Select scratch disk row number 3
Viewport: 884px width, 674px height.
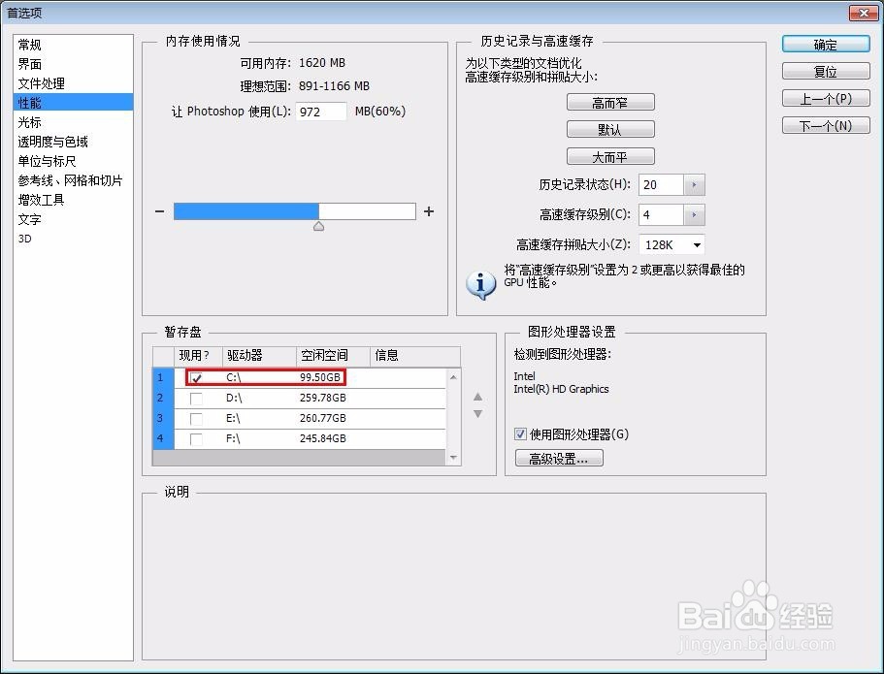click(x=163, y=419)
